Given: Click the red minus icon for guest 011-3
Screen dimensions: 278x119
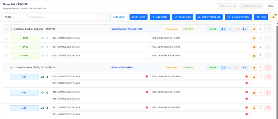Looking at the screenshot, I should tap(246, 114).
